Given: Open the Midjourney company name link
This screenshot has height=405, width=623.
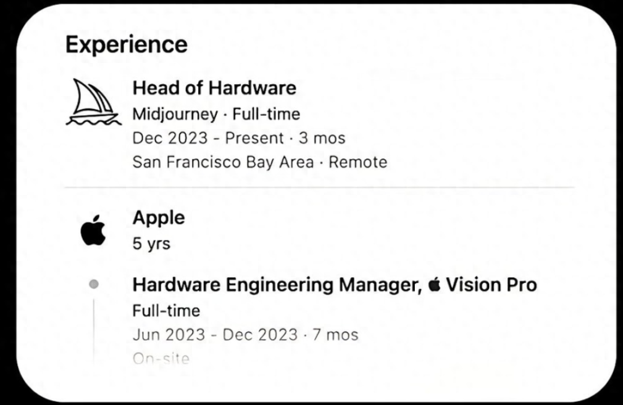Looking at the screenshot, I should pyautogui.click(x=175, y=114).
